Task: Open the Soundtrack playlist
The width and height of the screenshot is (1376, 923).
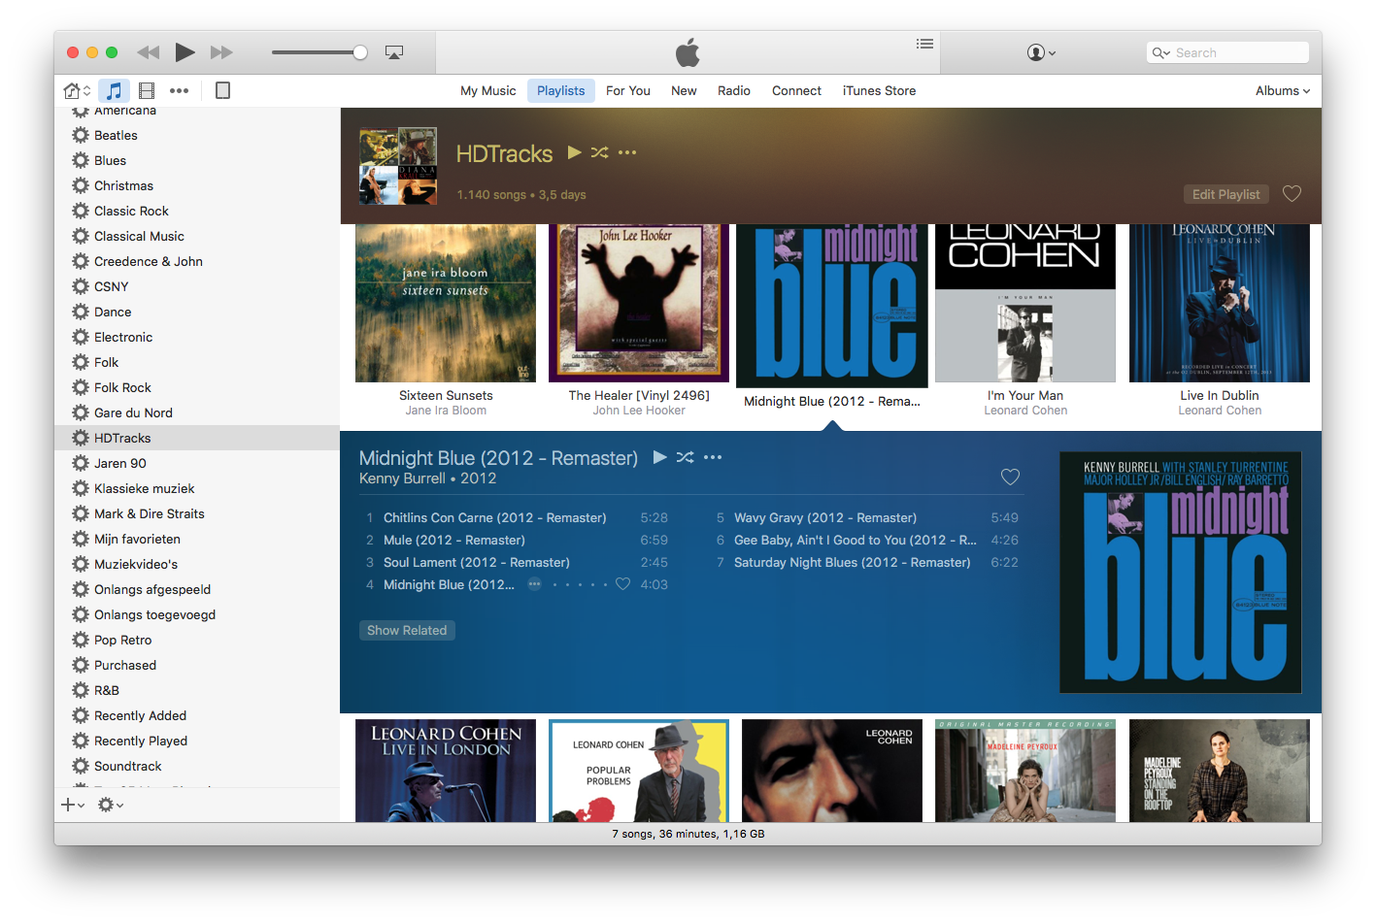Action: [128, 766]
